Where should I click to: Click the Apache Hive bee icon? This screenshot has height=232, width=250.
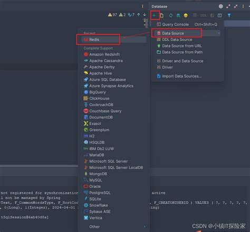point(86,73)
